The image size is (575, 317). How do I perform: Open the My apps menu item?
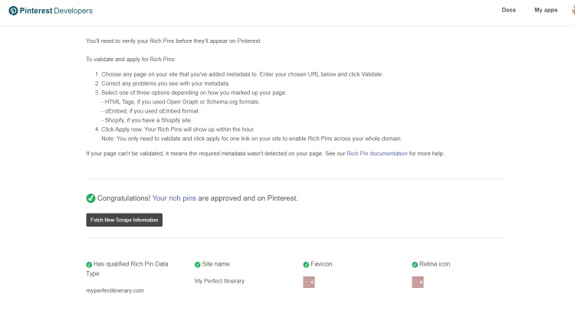pos(546,10)
